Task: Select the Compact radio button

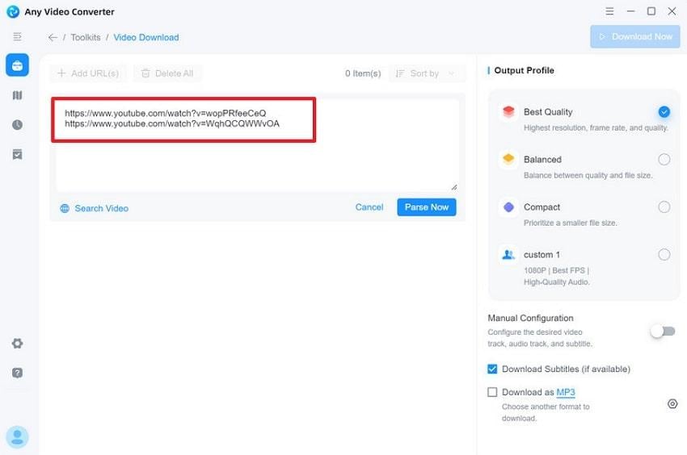Action: [x=664, y=207]
